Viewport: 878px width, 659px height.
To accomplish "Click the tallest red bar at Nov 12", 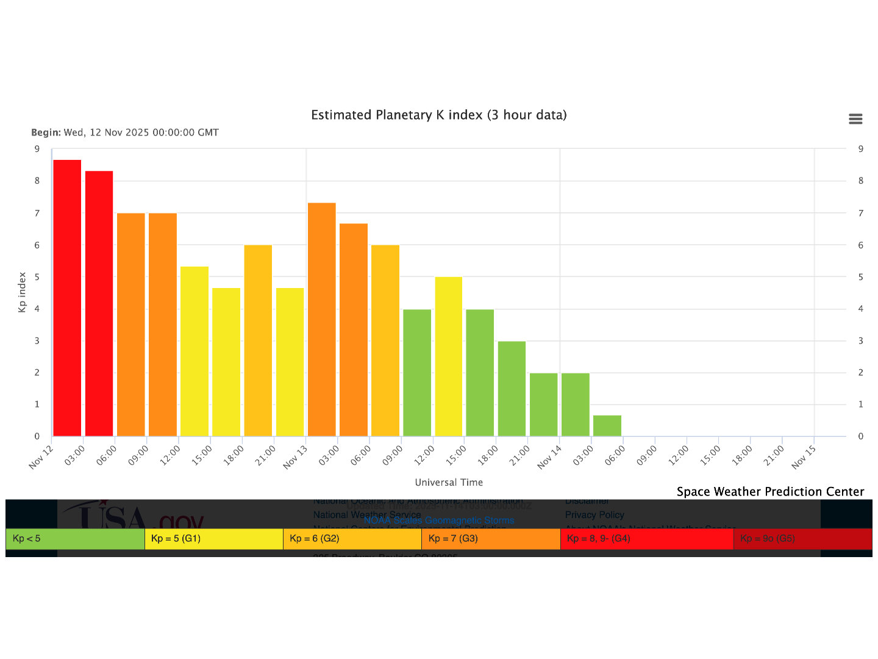I will pyautogui.click(x=67, y=298).
